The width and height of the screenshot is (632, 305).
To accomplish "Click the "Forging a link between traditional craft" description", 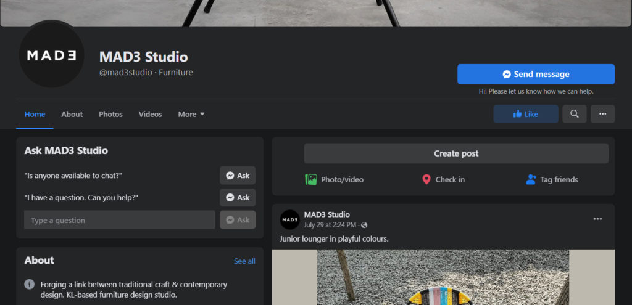I will pos(133,290).
